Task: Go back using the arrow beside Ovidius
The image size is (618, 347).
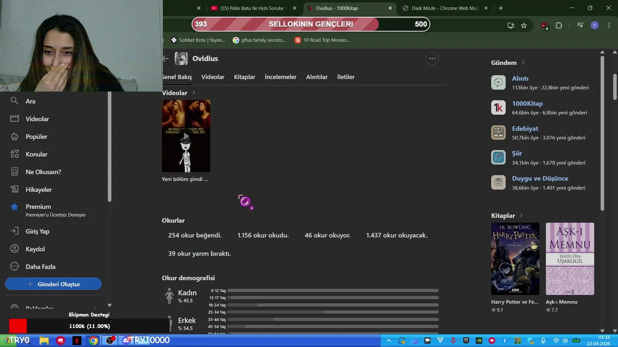Action: coord(166,58)
